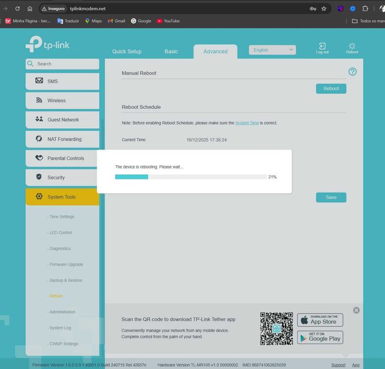Click the search magnifier icon
The width and height of the screenshot is (385, 369).
(x=30, y=64)
